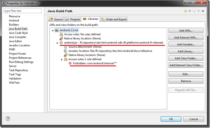The height and width of the screenshot is (128, 210).
Task: Select Validation entry
Action: 15,78
